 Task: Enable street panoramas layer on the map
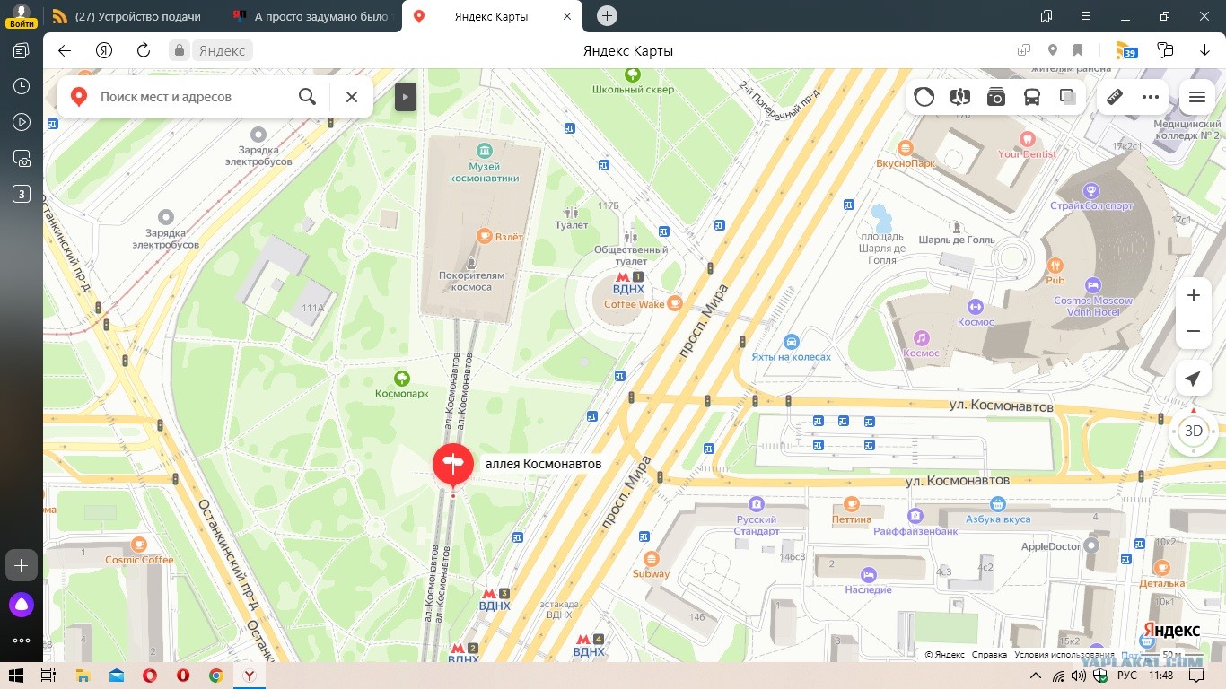960,97
